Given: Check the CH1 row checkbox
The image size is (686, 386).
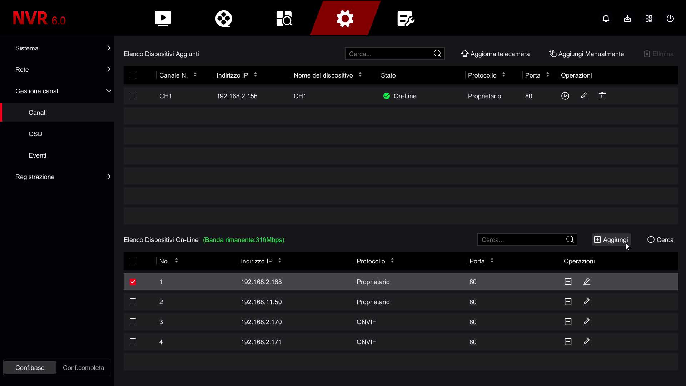Looking at the screenshot, I should click(133, 96).
